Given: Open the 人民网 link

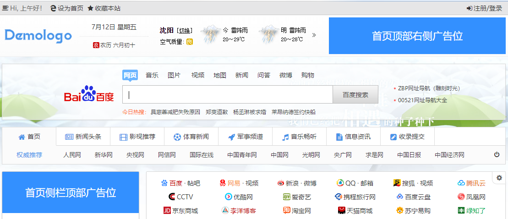Looking at the screenshot, I should point(72,155).
